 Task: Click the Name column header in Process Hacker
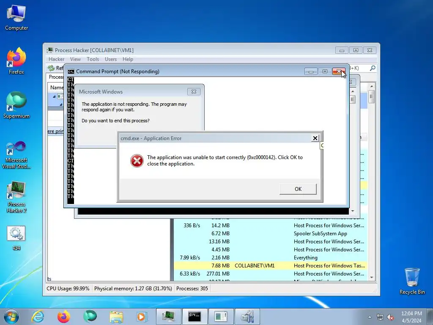click(x=57, y=87)
